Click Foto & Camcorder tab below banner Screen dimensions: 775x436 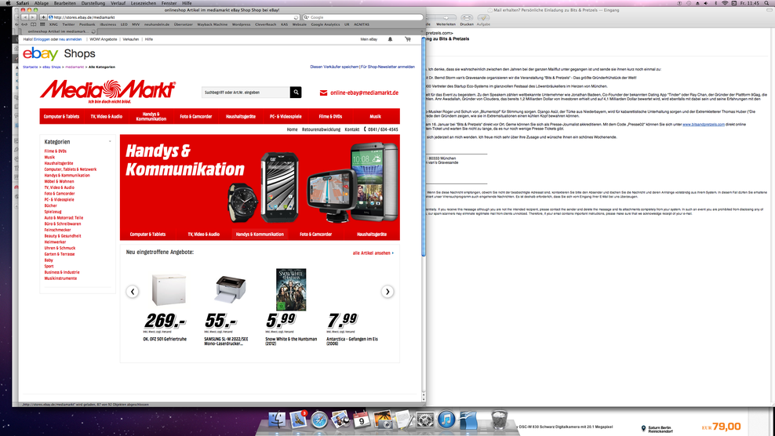point(316,234)
